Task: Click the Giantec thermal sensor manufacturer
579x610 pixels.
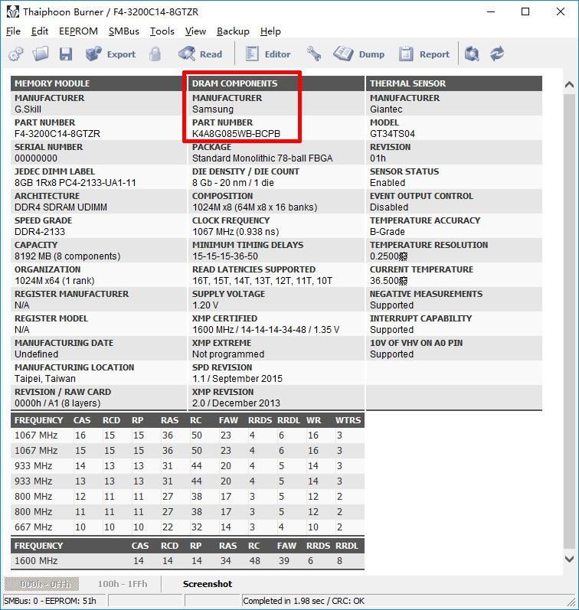Action: click(x=386, y=109)
